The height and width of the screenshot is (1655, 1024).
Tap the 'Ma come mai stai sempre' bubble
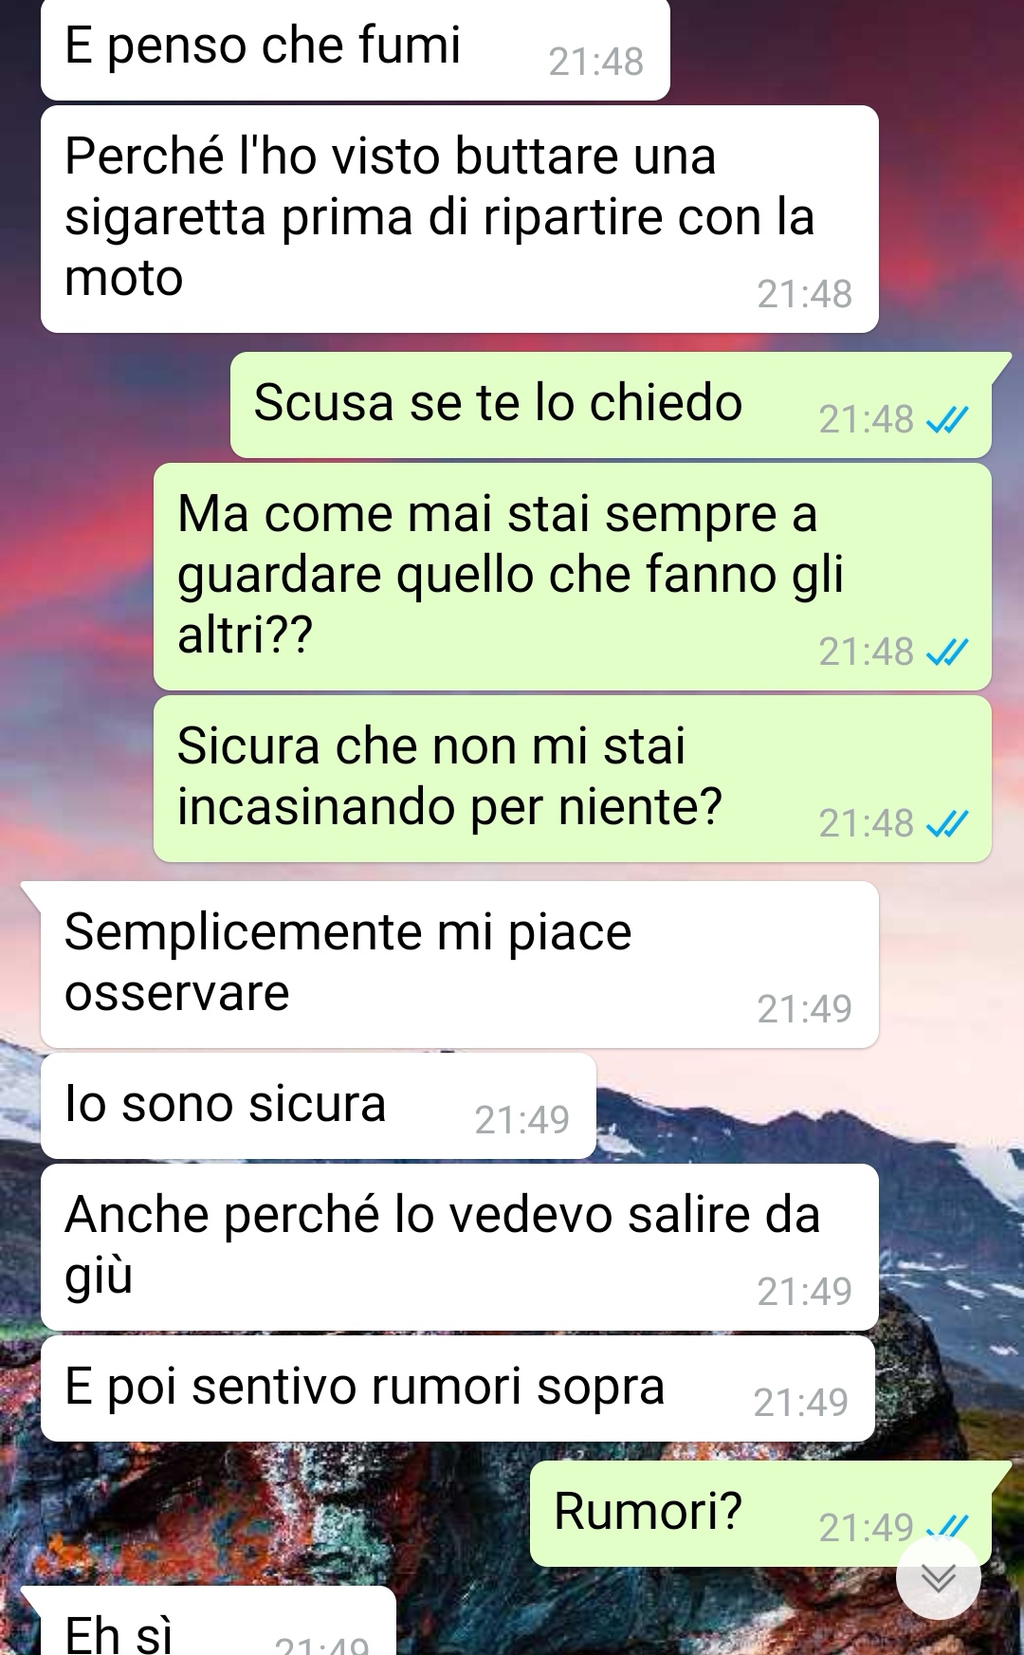573,577
